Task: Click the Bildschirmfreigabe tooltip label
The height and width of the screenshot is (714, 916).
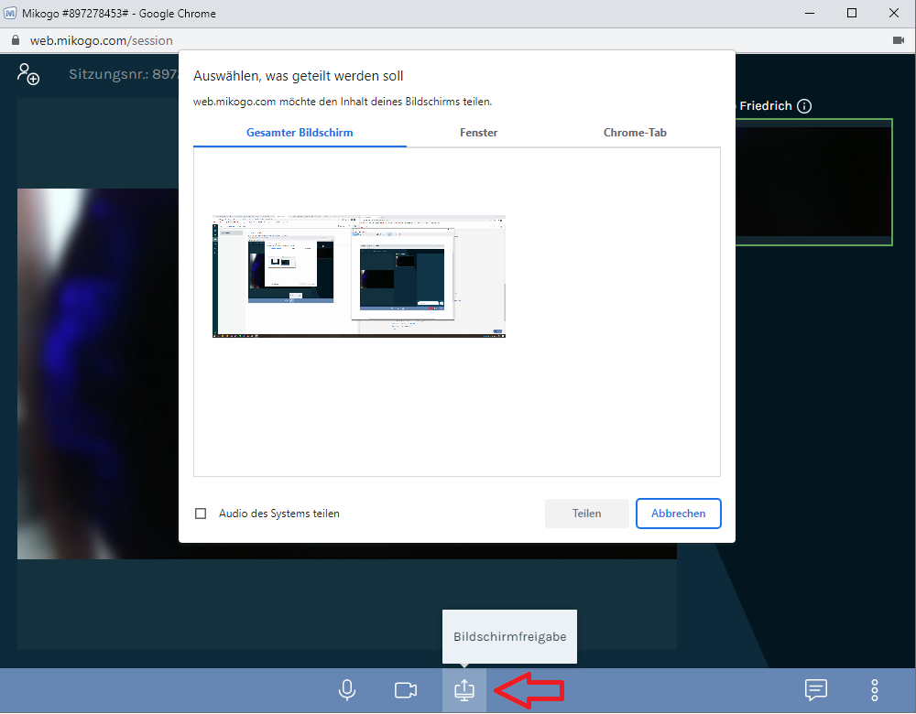Action: coord(509,636)
